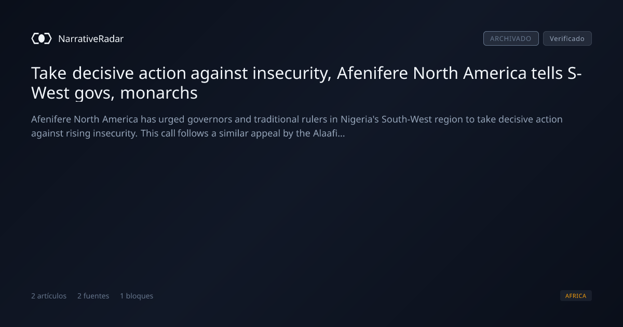Open the NarrativeRadar brand name link

91,38
